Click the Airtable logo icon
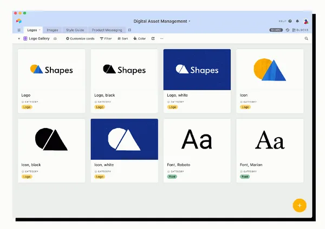 (x=18, y=21)
